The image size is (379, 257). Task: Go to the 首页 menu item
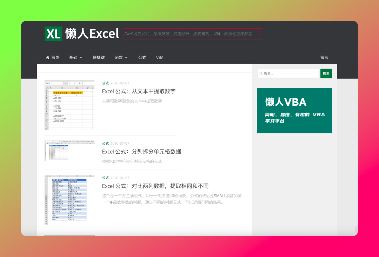click(x=55, y=58)
